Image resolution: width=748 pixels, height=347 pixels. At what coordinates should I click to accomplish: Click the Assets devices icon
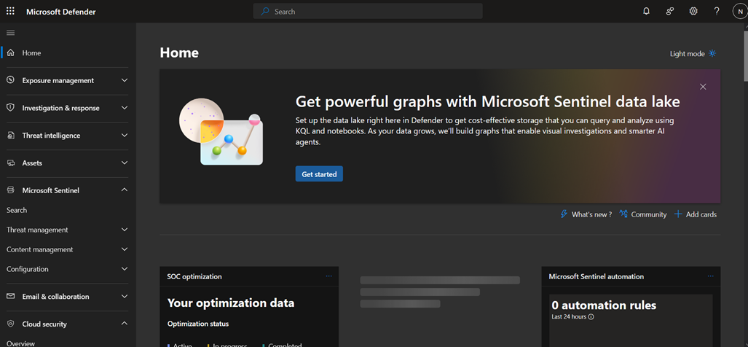point(10,163)
